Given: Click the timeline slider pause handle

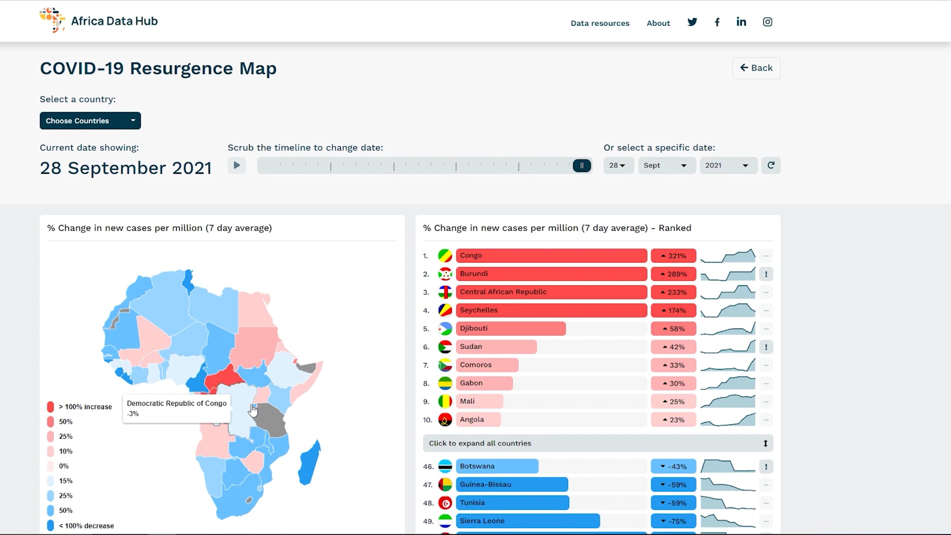Looking at the screenshot, I should pyautogui.click(x=582, y=166).
